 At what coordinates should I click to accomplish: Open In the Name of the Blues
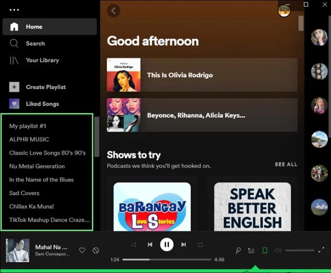[41, 179]
